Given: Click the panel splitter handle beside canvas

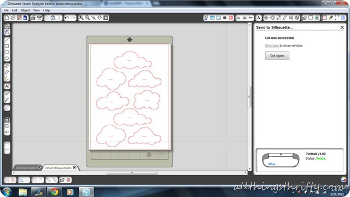Looking at the screenshot, I should pos(249,97).
